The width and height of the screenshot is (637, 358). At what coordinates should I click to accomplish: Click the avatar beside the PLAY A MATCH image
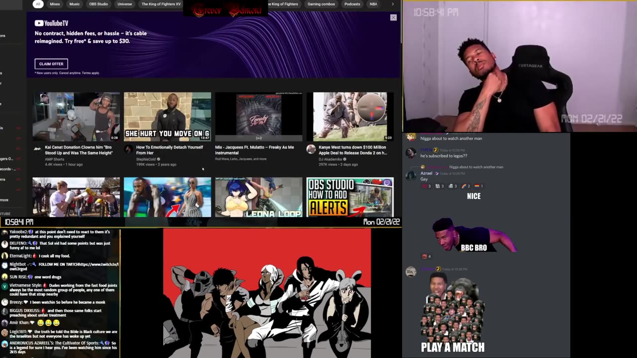coord(411,271)
